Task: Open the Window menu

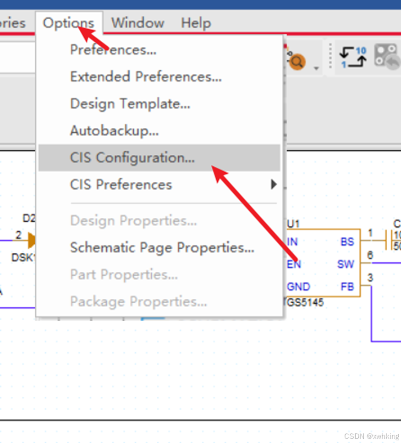Action: click(137, 22)
